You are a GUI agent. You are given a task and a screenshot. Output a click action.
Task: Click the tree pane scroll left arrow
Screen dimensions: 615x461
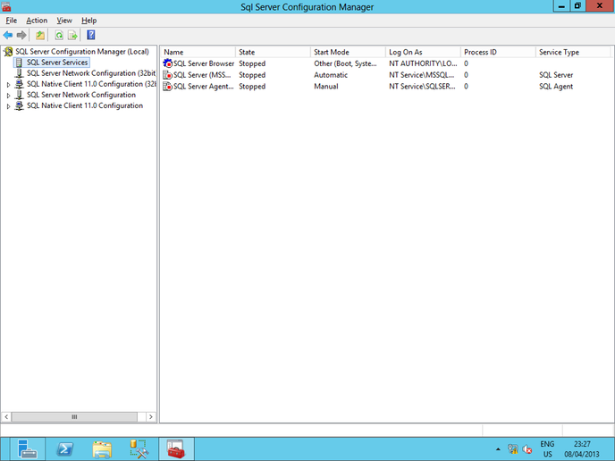click(6, 416)
